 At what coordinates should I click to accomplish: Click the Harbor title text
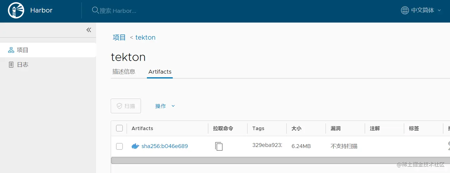[41, 10]
